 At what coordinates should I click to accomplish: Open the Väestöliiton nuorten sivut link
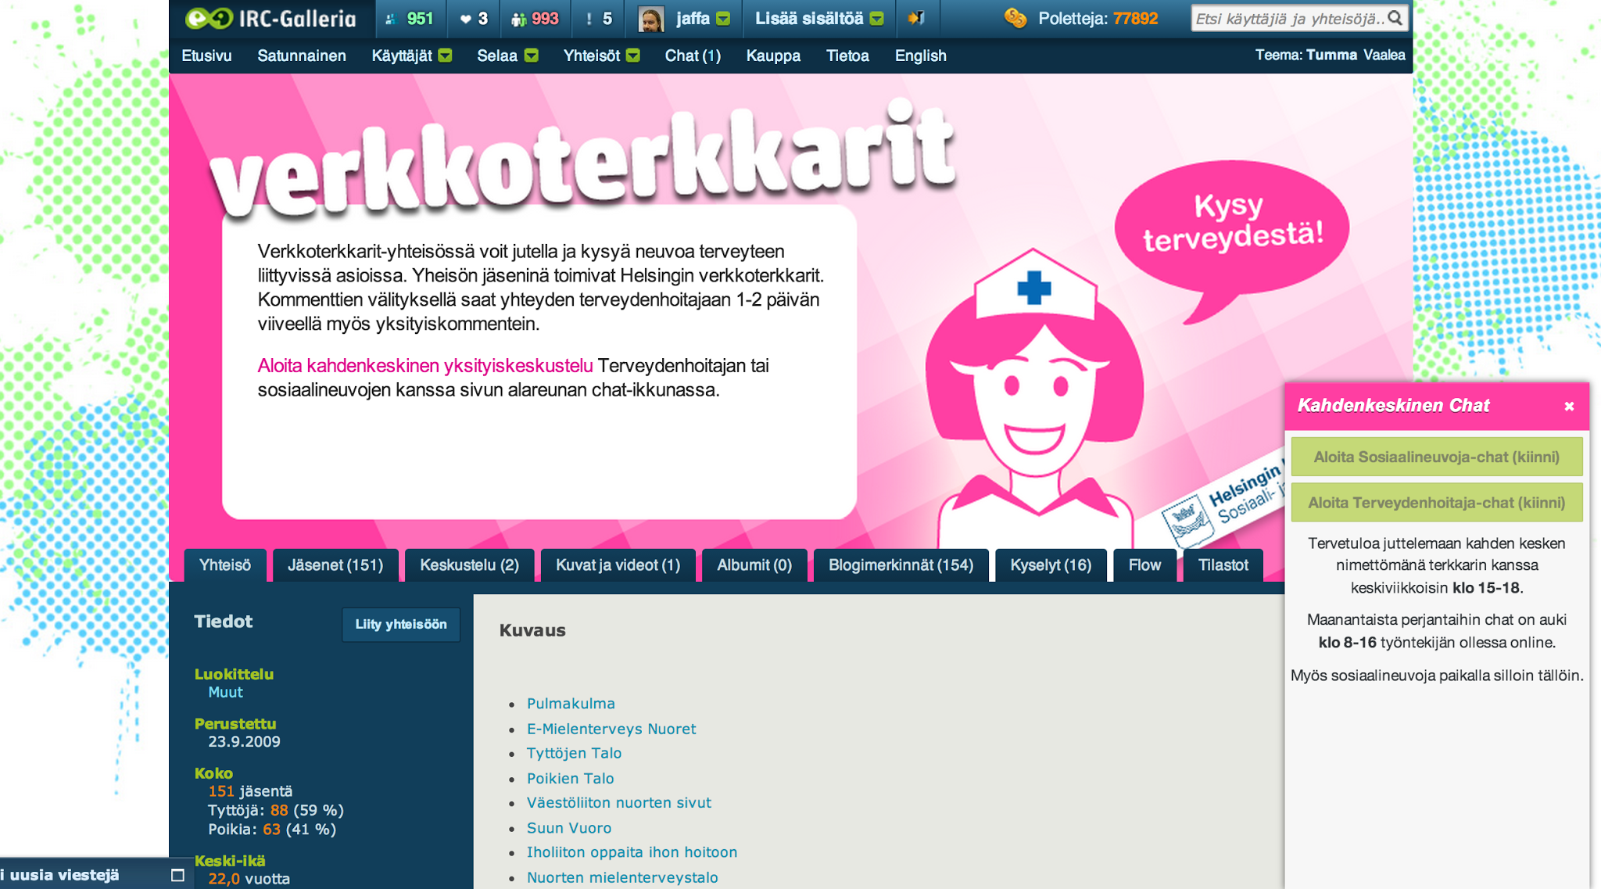tap(619, 802)
